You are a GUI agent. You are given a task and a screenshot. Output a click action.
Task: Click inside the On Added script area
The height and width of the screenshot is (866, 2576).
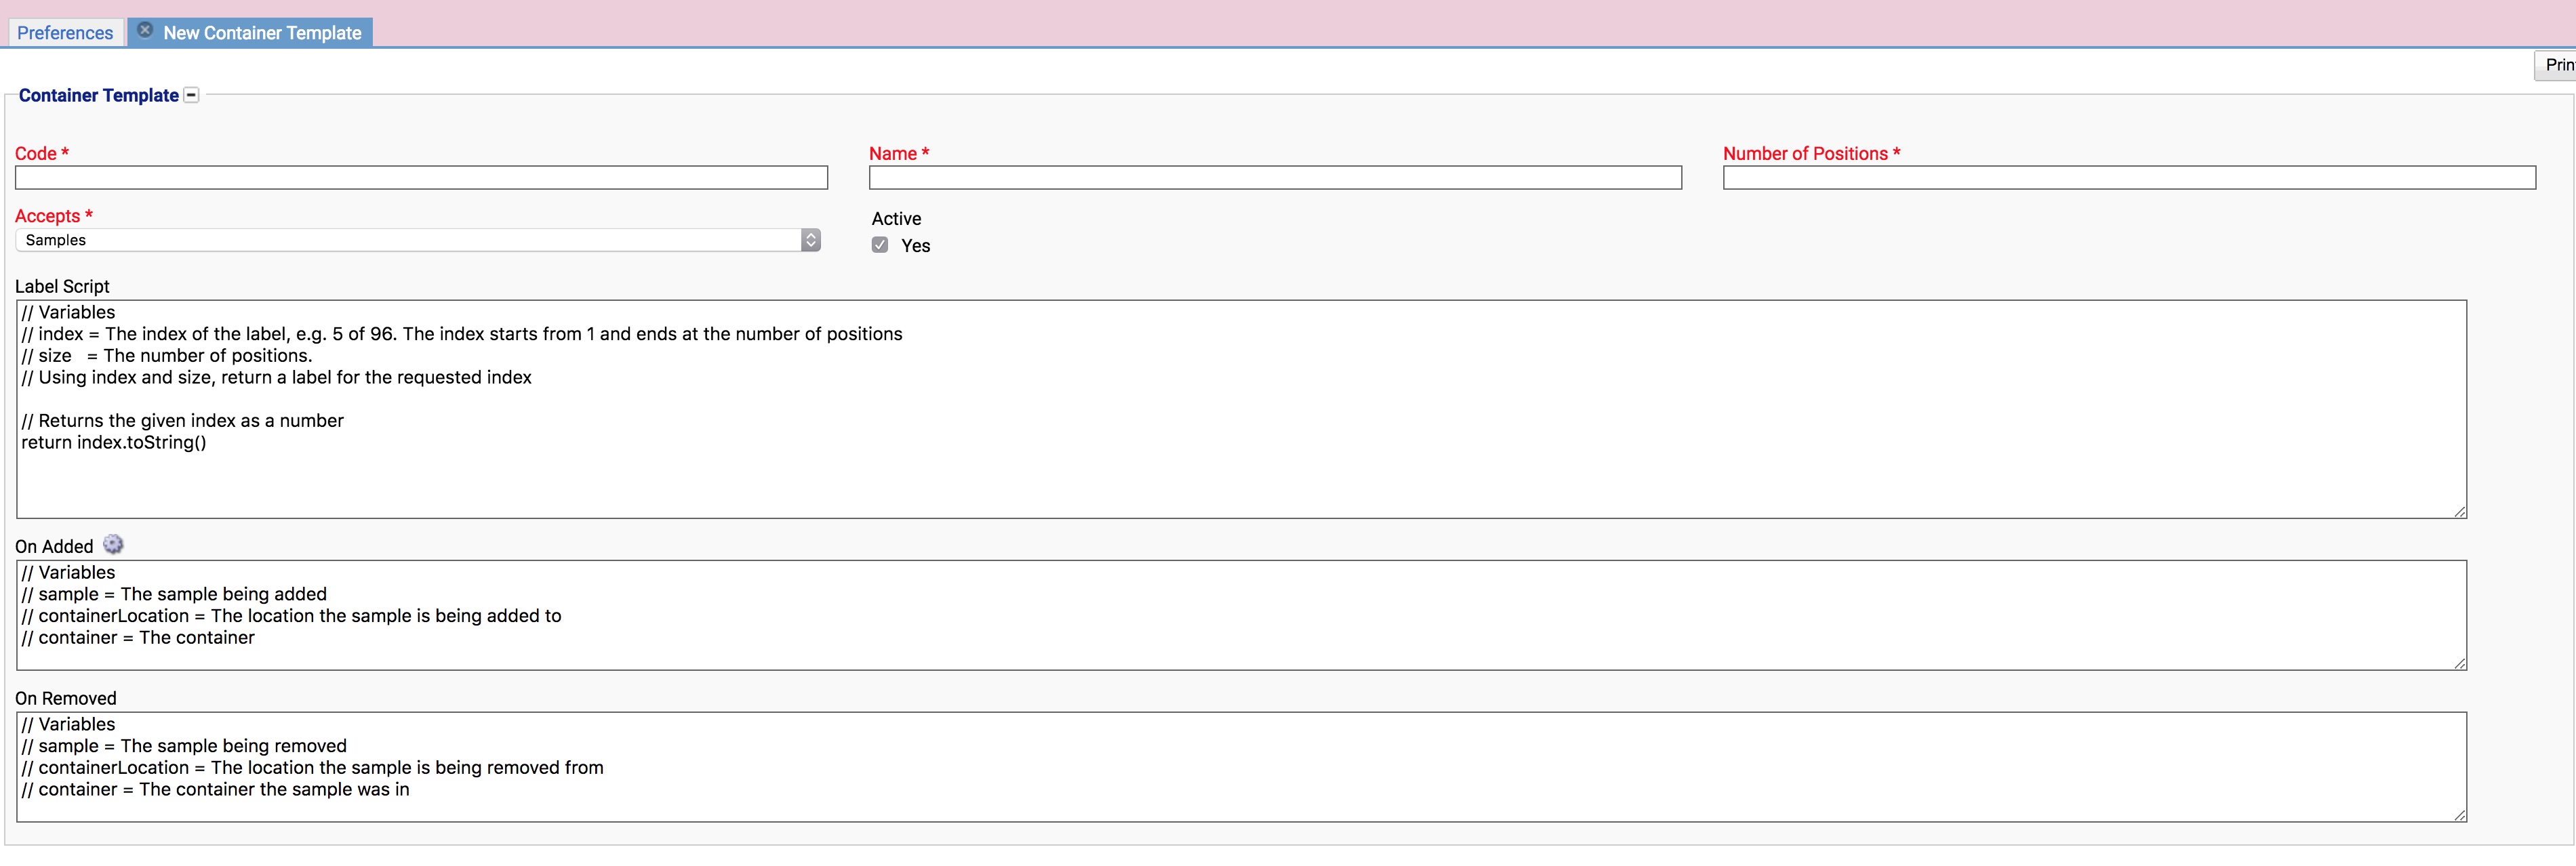pyautogui.click(x=1241, y=615)
